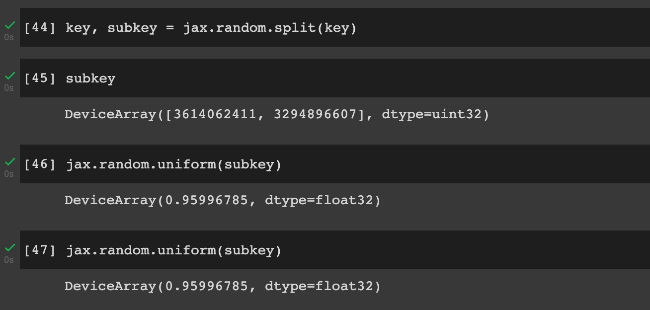Click dtype=uint32 in cell [45] output
This screenshot has width=650, height=310.
click(x=431, y=115)
